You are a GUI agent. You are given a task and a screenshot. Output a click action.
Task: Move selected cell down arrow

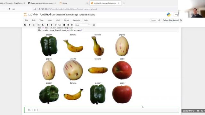click(x=52, y=25)
